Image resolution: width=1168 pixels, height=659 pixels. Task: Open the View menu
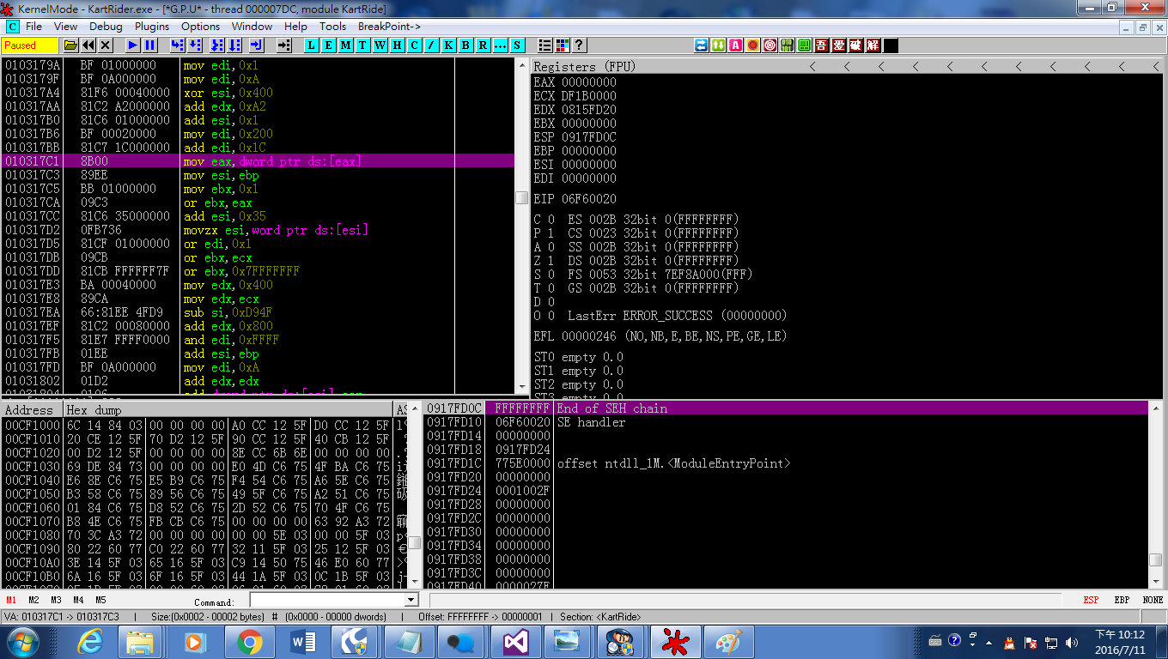coord(66,27)
